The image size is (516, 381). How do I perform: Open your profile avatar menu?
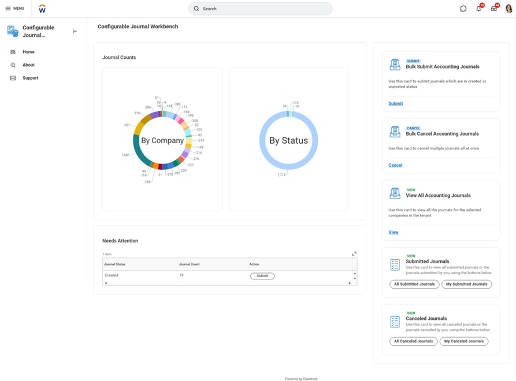pyautogui.click(x=508, y=8)
